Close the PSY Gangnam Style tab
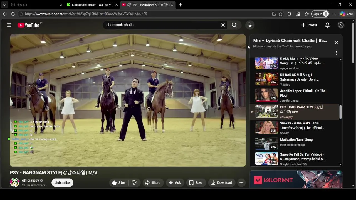 tap(172, 5)
